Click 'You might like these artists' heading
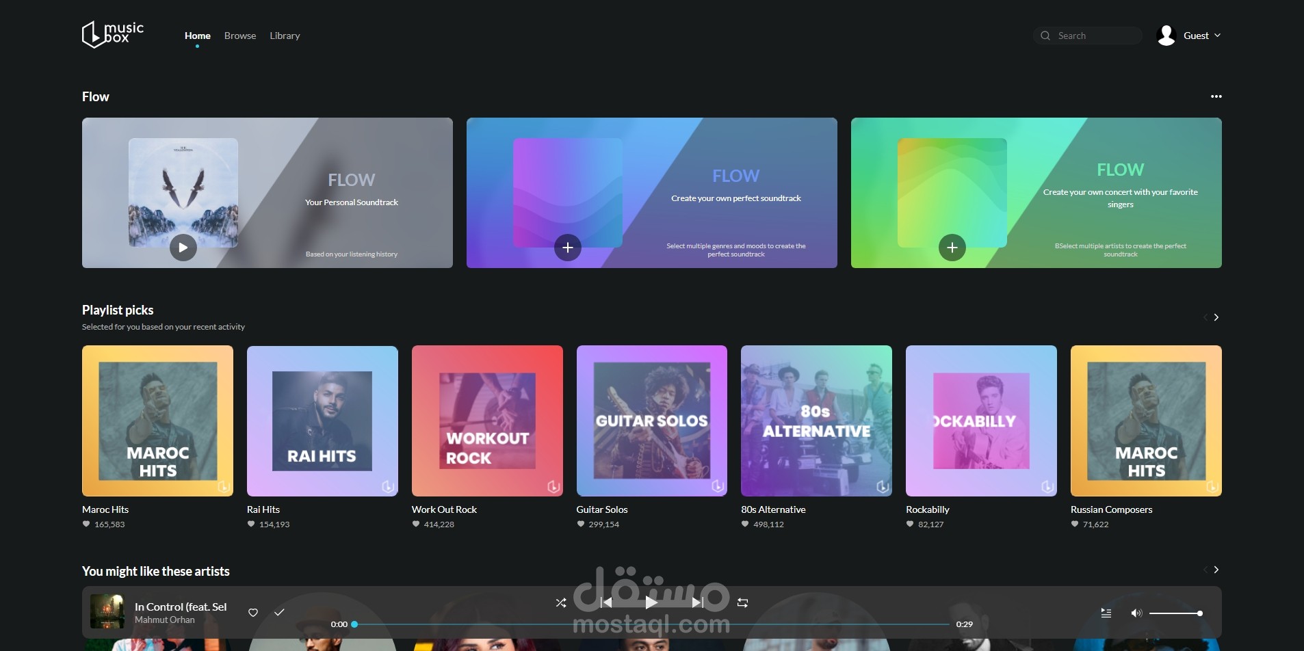The height and width of the screenshot is (651, 1304). 156,571
